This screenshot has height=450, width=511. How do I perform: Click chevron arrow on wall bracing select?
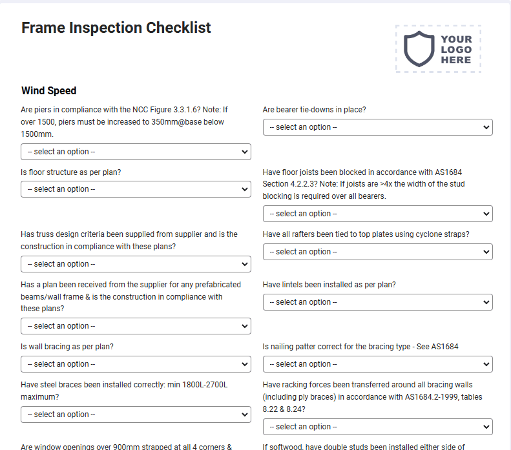pos(244,364)
